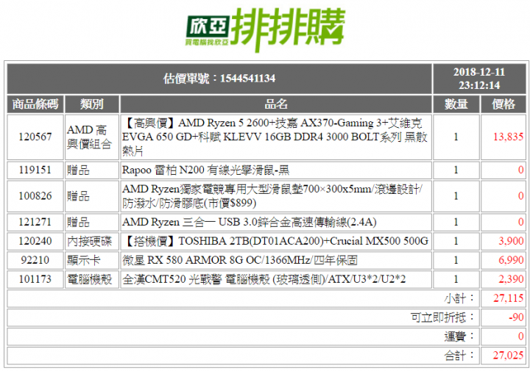Viewport: 530px width, 371px height.
Task: Click the 內接硬碟 category cell
Action: pyautogui.click(x=91, y=241)
